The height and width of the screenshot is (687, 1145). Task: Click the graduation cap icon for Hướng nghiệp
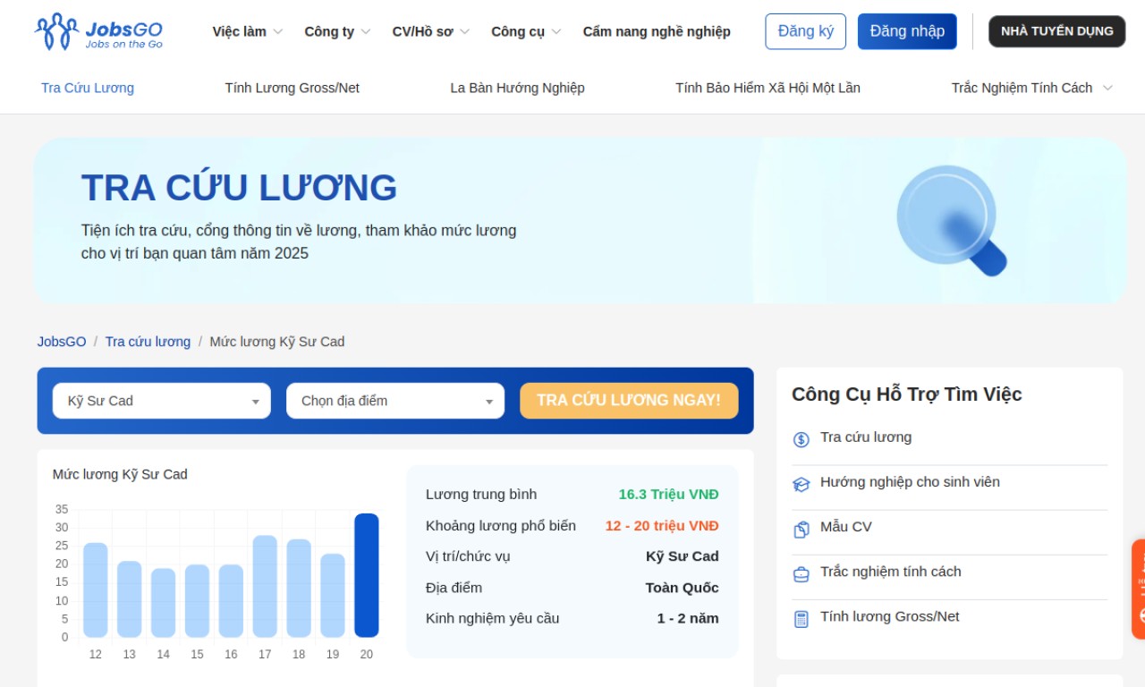[801, 484]
